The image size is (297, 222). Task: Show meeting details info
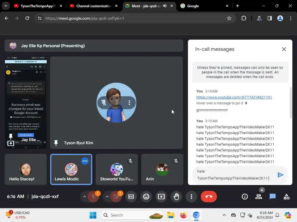[x=245, y=197]
